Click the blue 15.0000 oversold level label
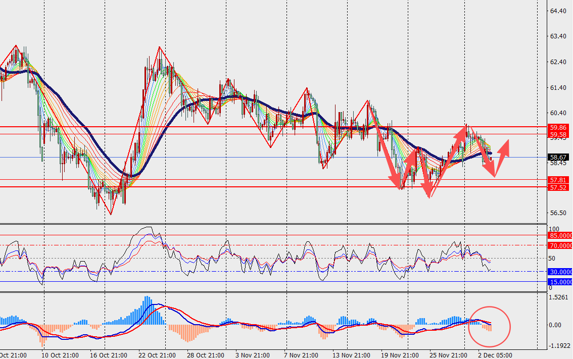573x359 pixels. coord(560,282)
